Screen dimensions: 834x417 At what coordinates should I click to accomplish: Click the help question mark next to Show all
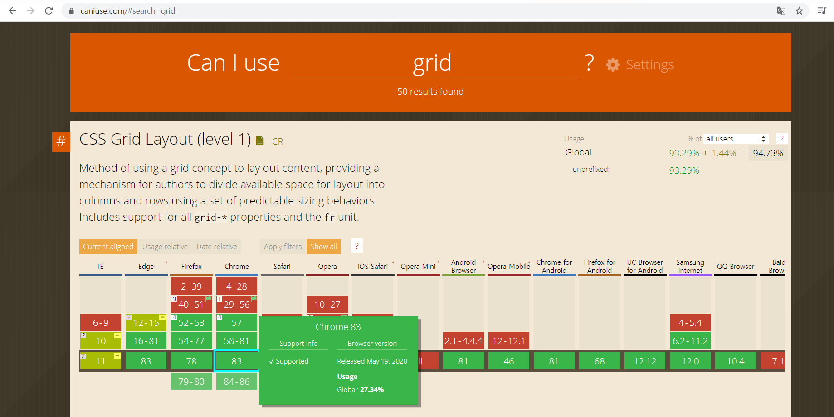[x=356, y=246]
